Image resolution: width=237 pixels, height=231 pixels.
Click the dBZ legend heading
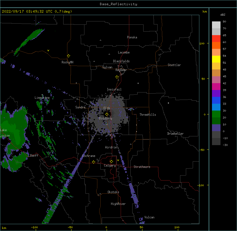223,15
